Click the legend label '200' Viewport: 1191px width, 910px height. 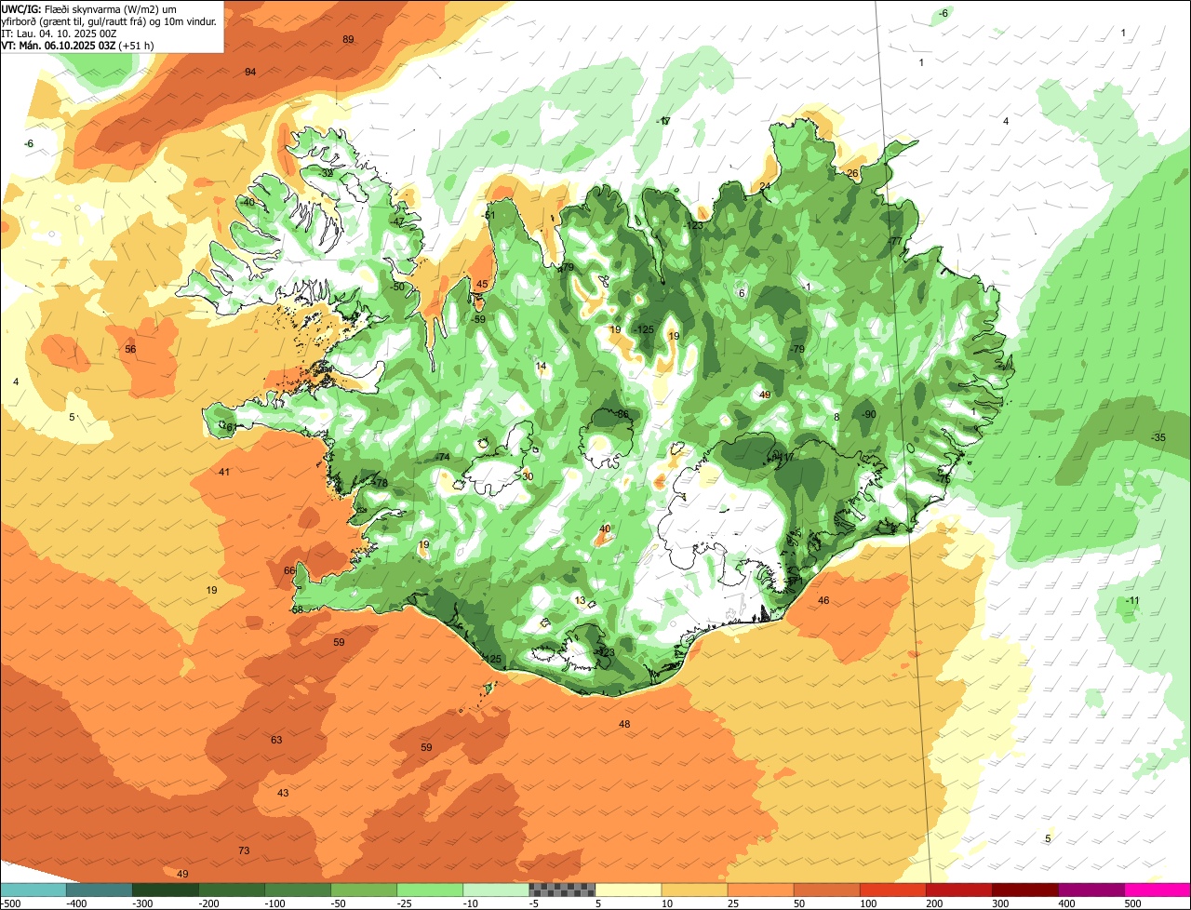[x=933, y=903]
